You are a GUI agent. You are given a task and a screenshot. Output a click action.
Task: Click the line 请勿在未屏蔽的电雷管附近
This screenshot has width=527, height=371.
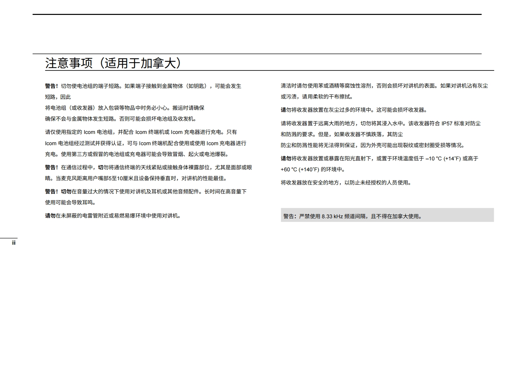coord(113,216)
